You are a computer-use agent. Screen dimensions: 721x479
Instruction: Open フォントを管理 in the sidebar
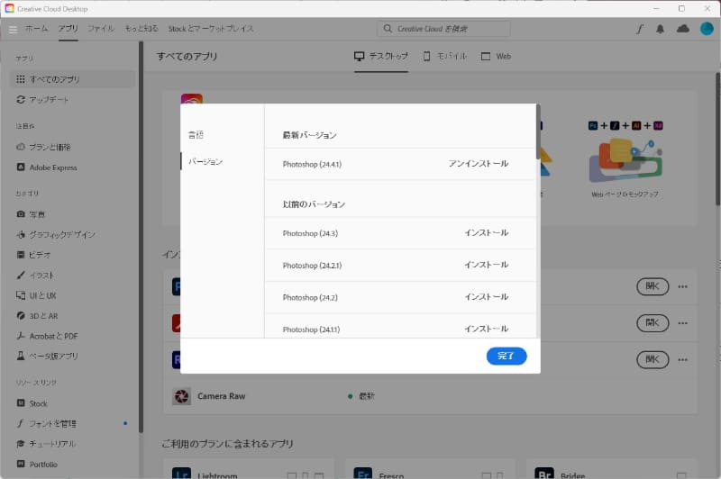pos(47,423)
